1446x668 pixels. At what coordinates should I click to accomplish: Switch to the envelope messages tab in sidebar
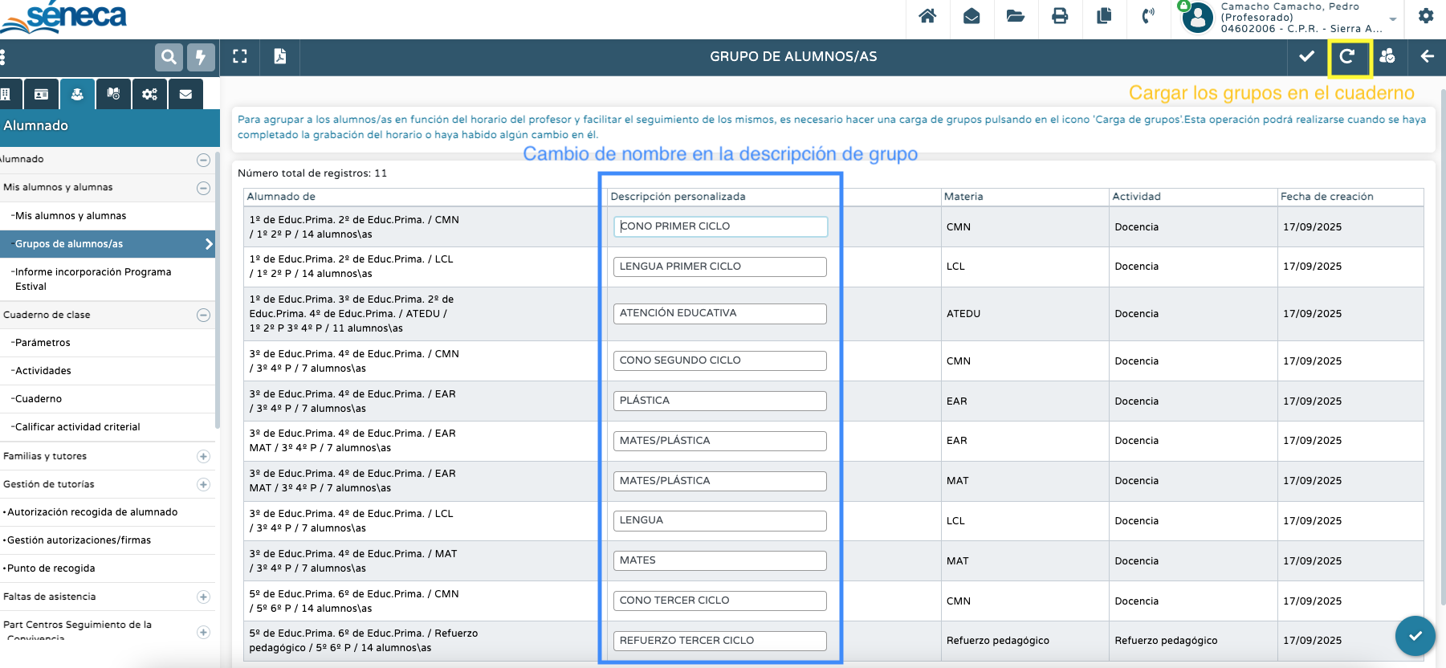(x=185, y=95)
